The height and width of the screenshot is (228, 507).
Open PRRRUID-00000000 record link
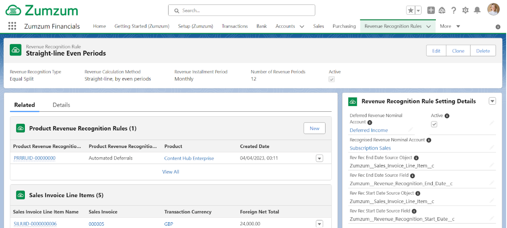[x=35, y=159]
